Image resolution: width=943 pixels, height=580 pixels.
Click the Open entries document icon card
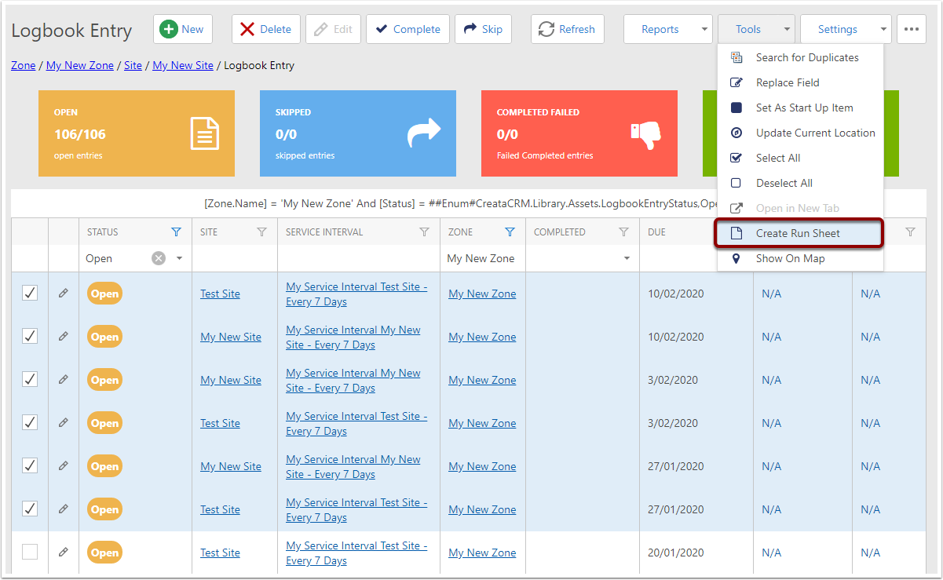tap(205, 133)
